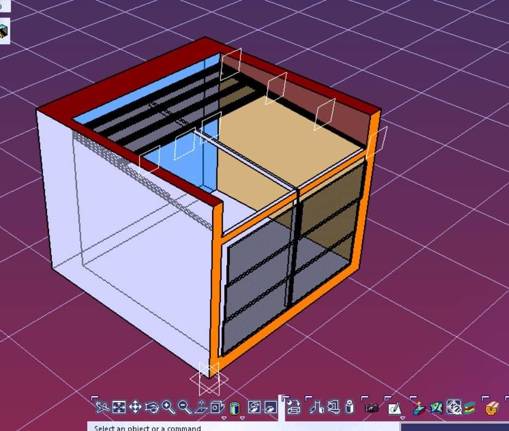Click the rainbow surface curvature analysis icon
The width and height of the screenshot is (509, 431).
pyautogui.click(x=436, y=408)
